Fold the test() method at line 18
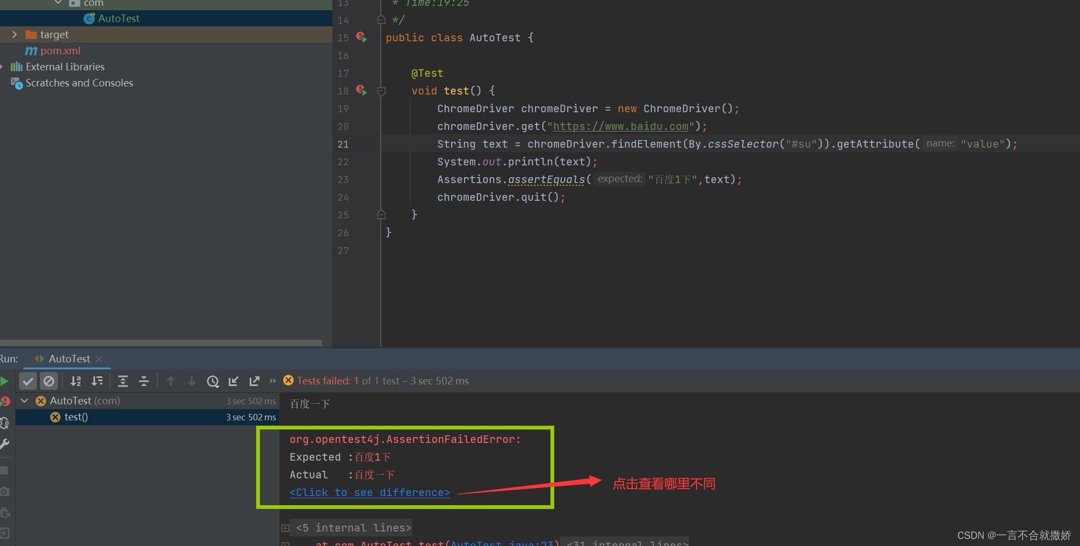This screenshot has width=1080, height=546. click(x=381, y=91)
